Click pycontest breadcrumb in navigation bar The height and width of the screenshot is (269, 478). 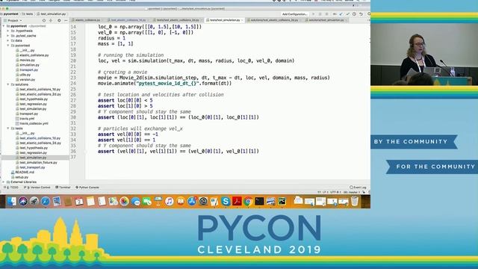10,14
